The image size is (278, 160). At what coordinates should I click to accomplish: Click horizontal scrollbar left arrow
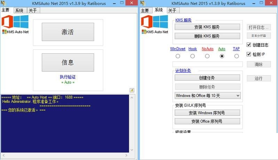click(x=3, y=155)
